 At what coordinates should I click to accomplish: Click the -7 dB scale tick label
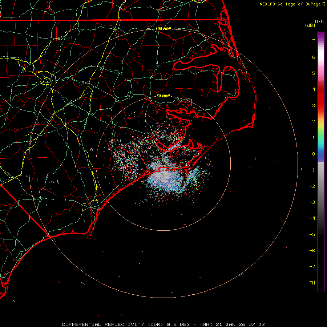(x=312, y=267)
